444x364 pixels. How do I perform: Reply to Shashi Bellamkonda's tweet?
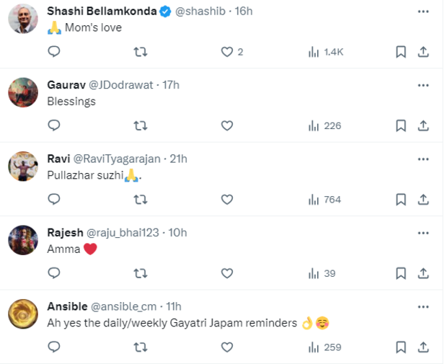point(53,52)
